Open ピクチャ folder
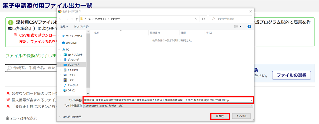Screen dimensions: 319x124 (x=69, y=75)
